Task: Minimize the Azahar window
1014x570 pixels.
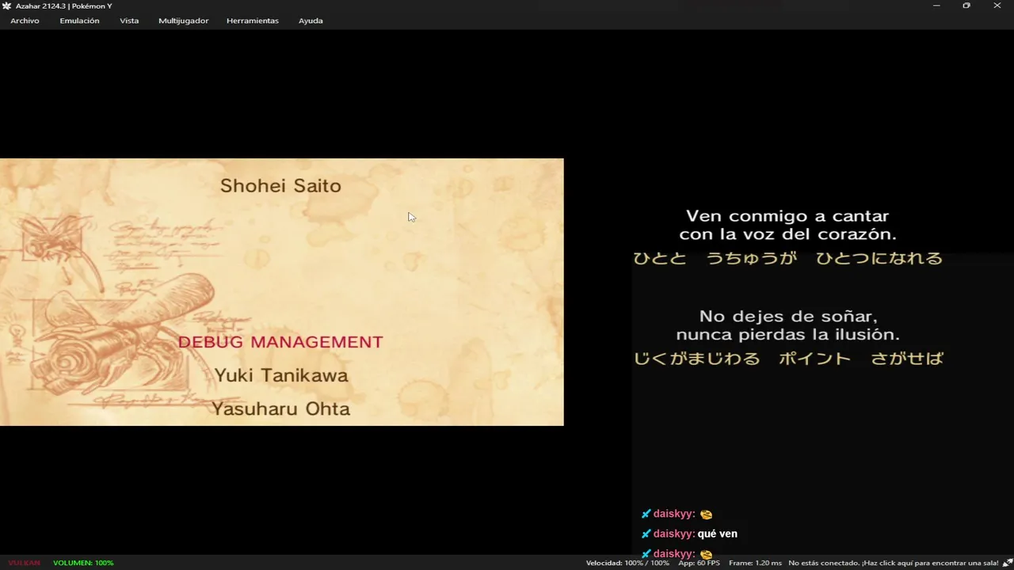Action: pyautogui.click(x=936, y=6)
